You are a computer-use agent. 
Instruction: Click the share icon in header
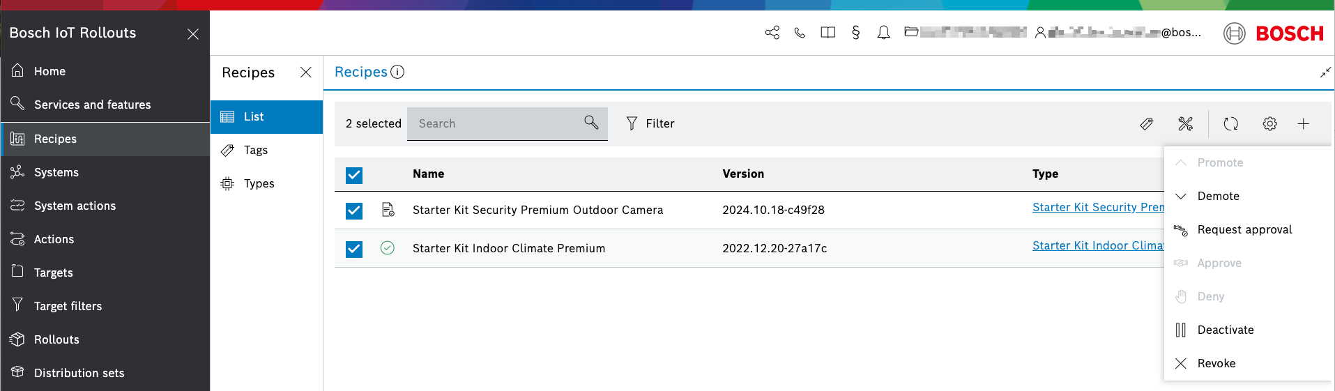point(772,33)
